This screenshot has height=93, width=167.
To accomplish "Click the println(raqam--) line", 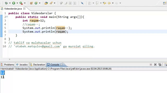I will (x=47, y=28).
